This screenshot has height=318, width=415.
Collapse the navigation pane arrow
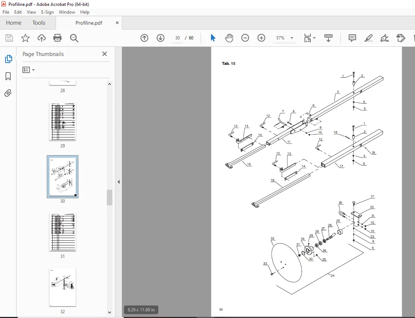(x=119, y=182)
